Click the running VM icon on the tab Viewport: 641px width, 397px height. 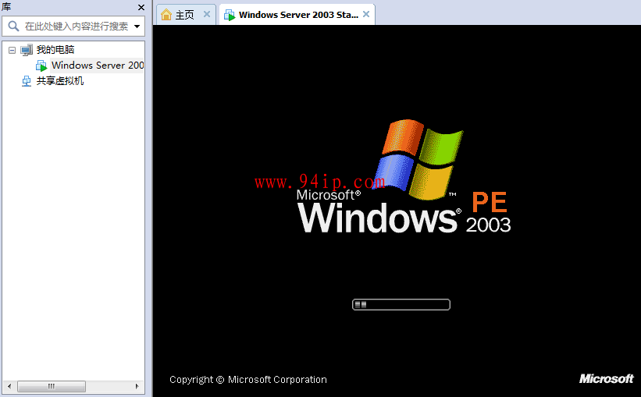pyautogui.click(x=230, y=15)
